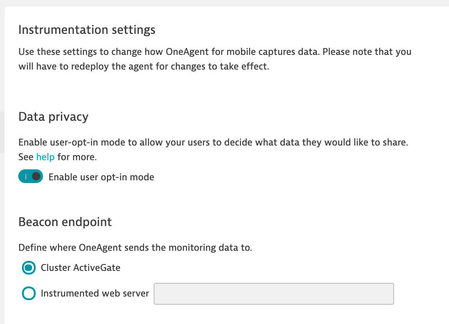Click the 'Instrumentation settings' heading

tap(87, 30)
